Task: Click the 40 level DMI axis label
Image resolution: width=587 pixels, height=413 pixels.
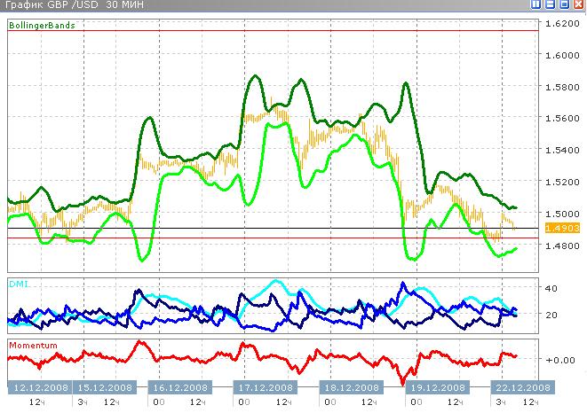Action: tap(551, 289)
